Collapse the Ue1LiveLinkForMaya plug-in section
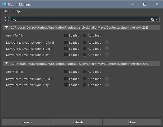163x127 pixels. [7, 27]
